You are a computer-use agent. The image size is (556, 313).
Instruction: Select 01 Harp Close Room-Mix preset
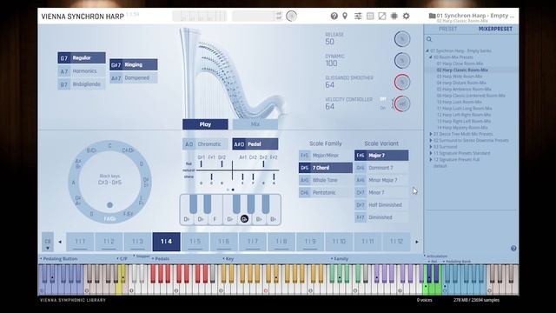(460, 63)
